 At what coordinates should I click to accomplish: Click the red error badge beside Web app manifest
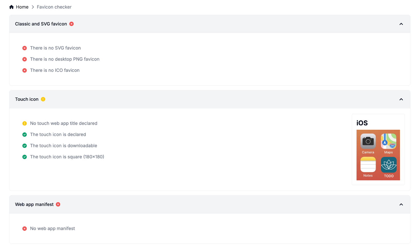(58, 204)
